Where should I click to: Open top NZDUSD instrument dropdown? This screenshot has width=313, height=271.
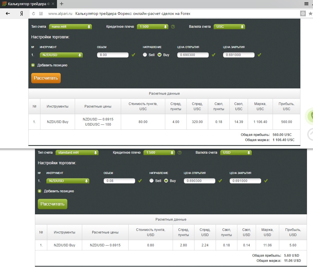point(61,55)
